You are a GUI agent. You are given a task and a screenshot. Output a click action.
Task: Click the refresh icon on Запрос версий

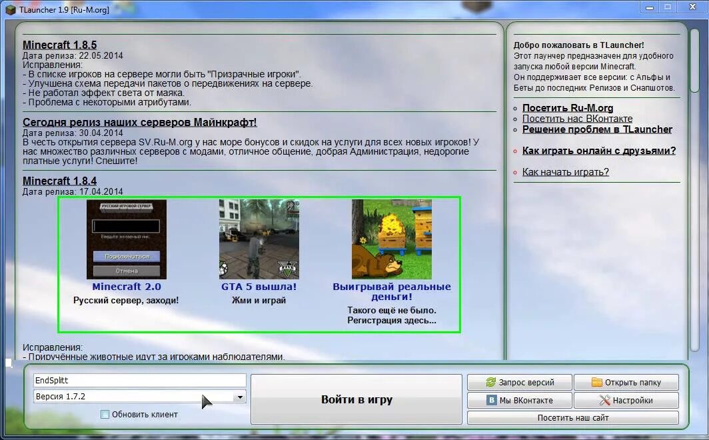[x=490, y=382]
